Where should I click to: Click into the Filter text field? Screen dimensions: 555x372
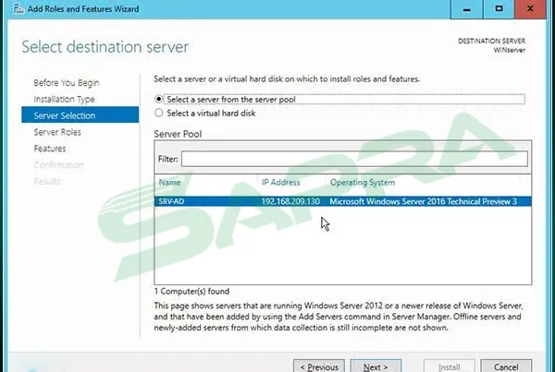pyautogui.click(x=353, y=159)
